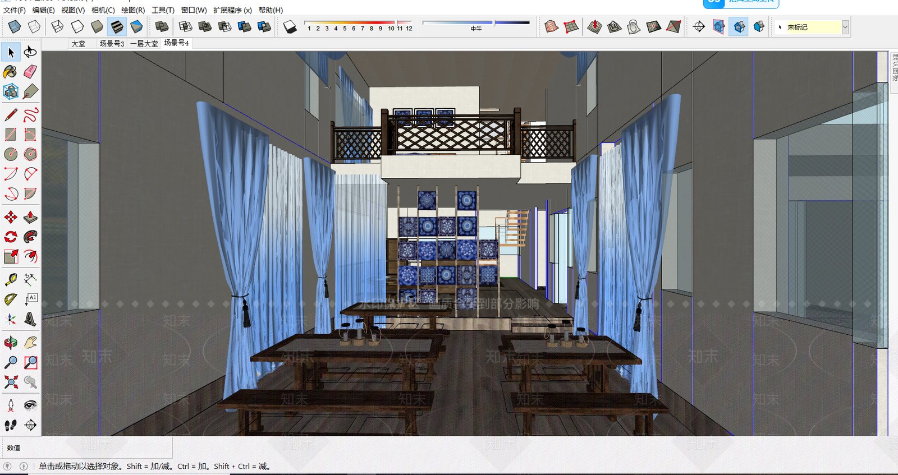Select the sandbox Smoove tool
This screenshot has width=898, height=475.
point(595,26)
